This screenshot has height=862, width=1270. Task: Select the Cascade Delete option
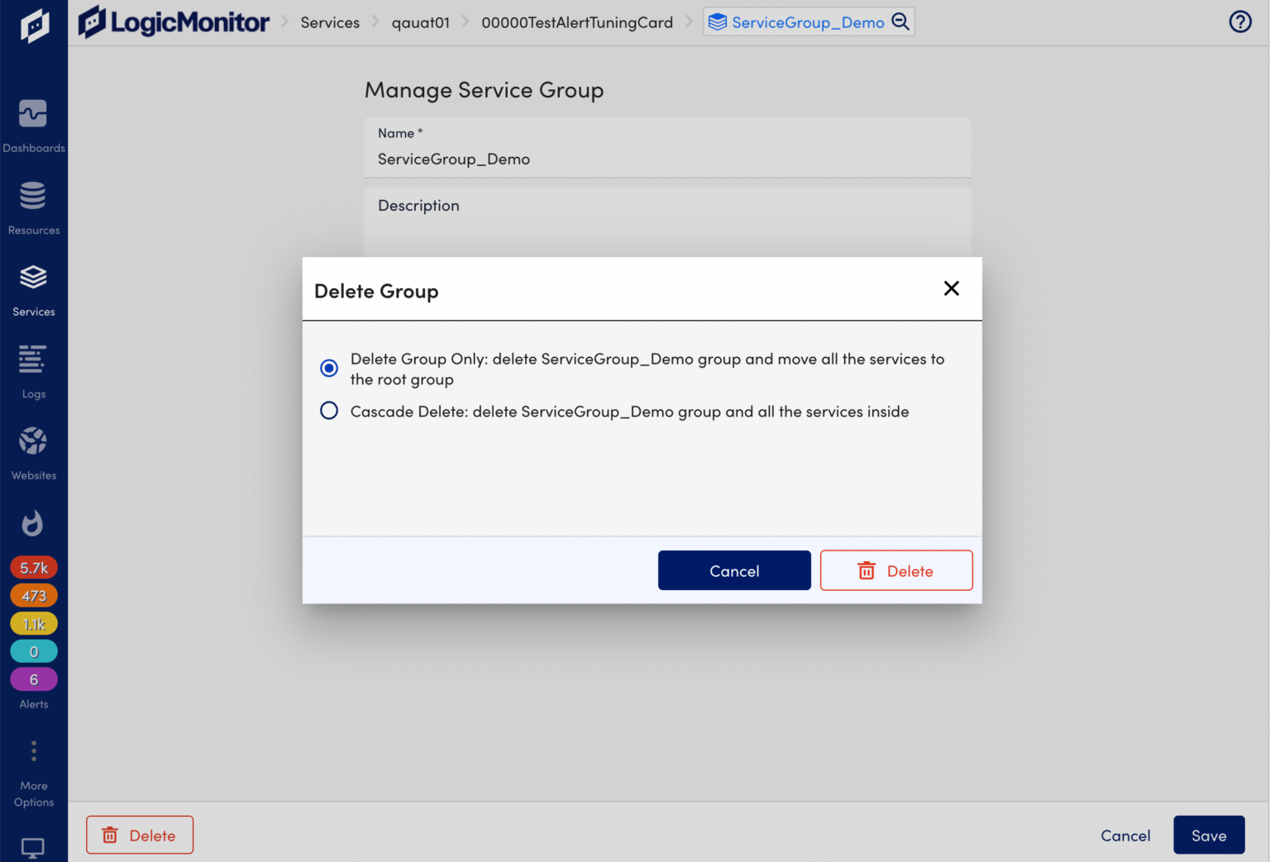[329, 411]
